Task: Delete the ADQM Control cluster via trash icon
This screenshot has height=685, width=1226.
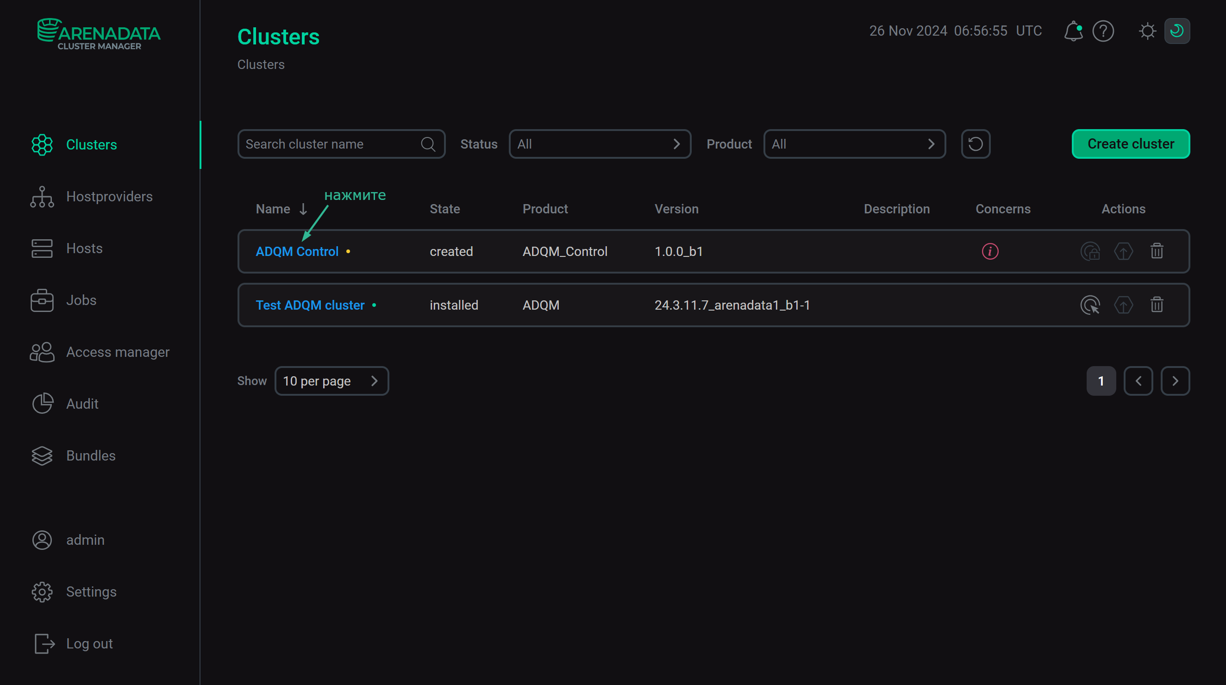Action: pos(1157,251)
